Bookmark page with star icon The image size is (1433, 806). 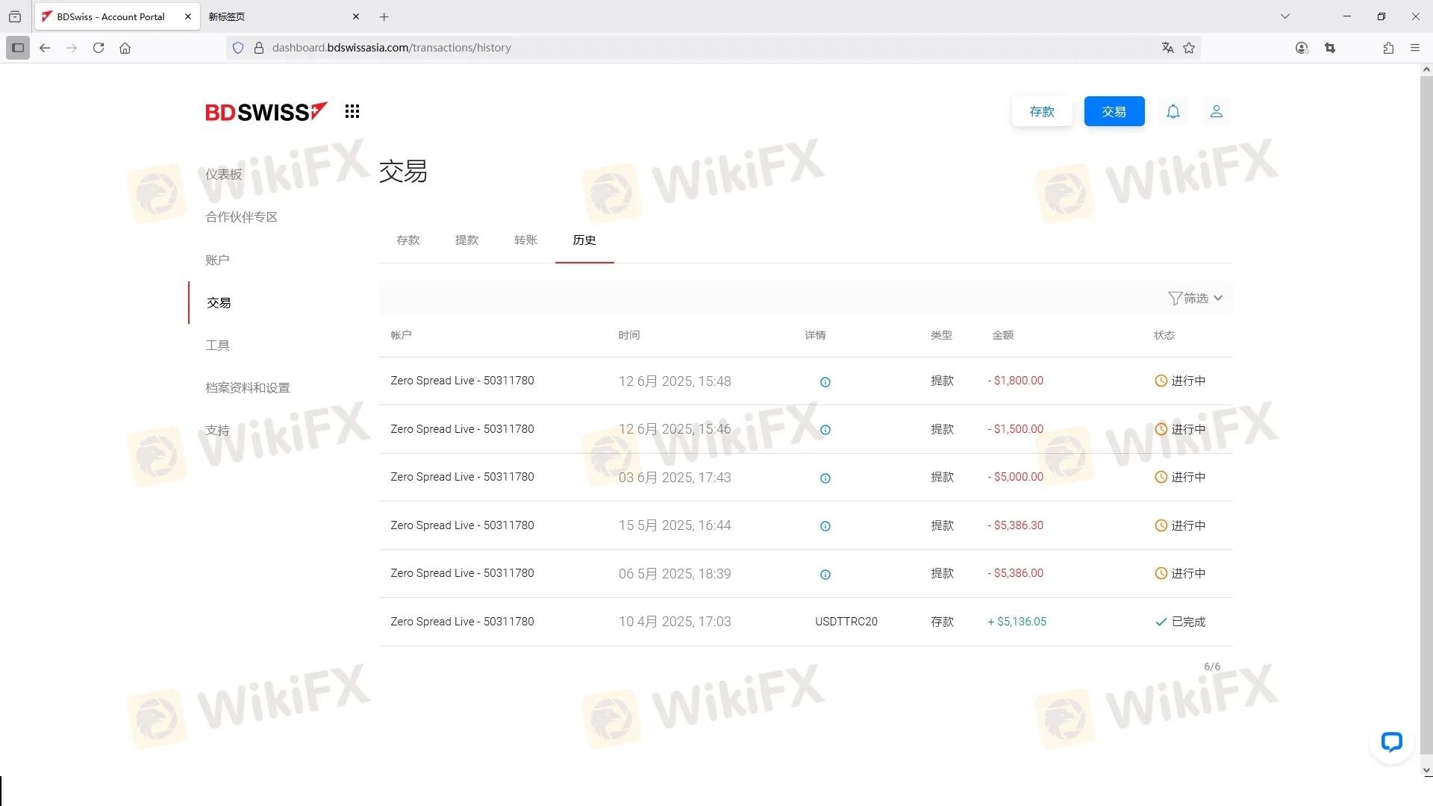pos(1189,48)
